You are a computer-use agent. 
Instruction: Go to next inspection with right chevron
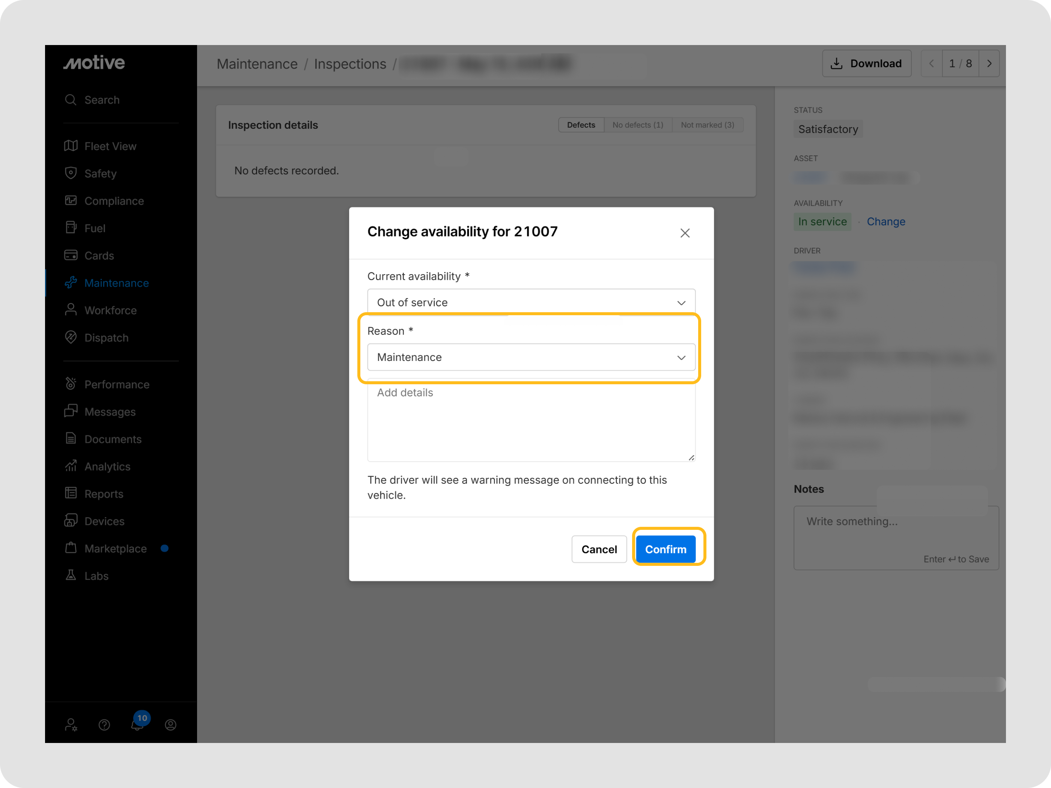click(989, 64)
